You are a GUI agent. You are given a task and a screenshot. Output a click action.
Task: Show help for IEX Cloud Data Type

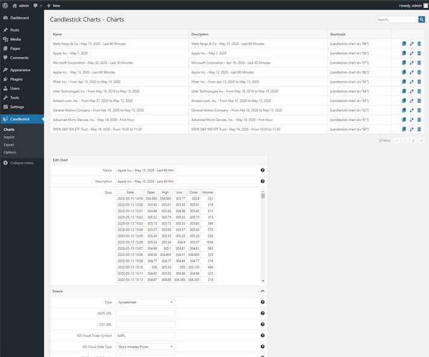point(262,347)
